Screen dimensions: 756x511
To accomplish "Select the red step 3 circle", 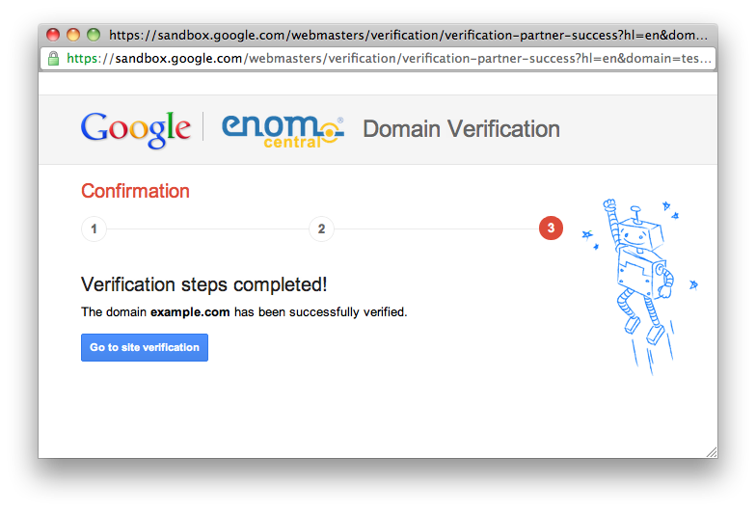I will [x=551, y=229].
